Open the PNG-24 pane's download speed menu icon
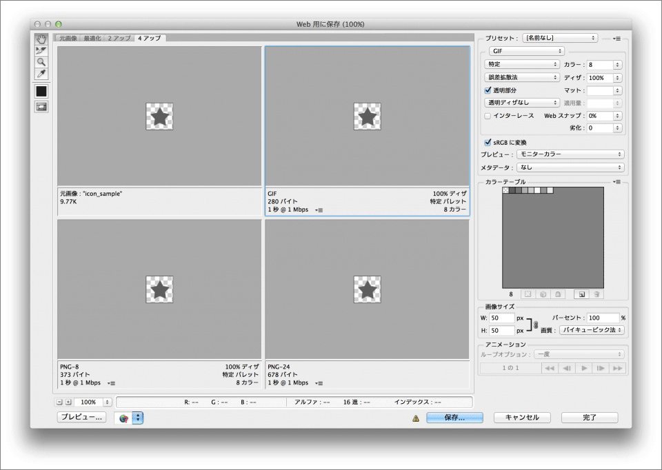Image resolution: width=662 pixels, height=470 pixels. click(319, 383)
